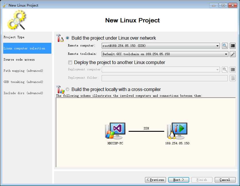240x186 pixels.
Task: Click the Remote toolchain label
Action: [x=82, y=54]
